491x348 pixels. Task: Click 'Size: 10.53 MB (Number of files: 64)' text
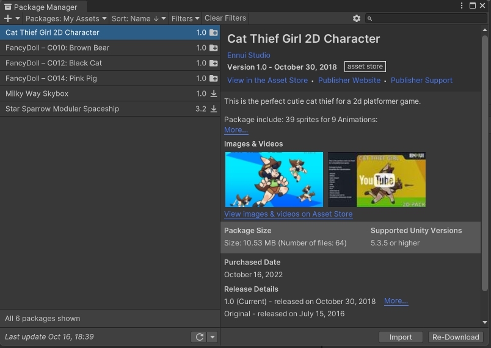tap(285, 243)
